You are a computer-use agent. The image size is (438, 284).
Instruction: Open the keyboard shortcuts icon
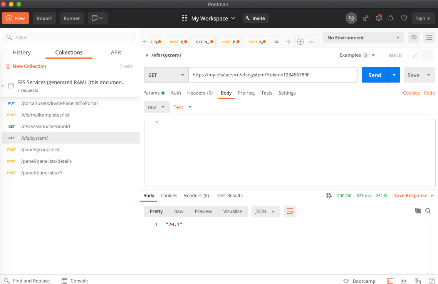[x=418, y=281]
